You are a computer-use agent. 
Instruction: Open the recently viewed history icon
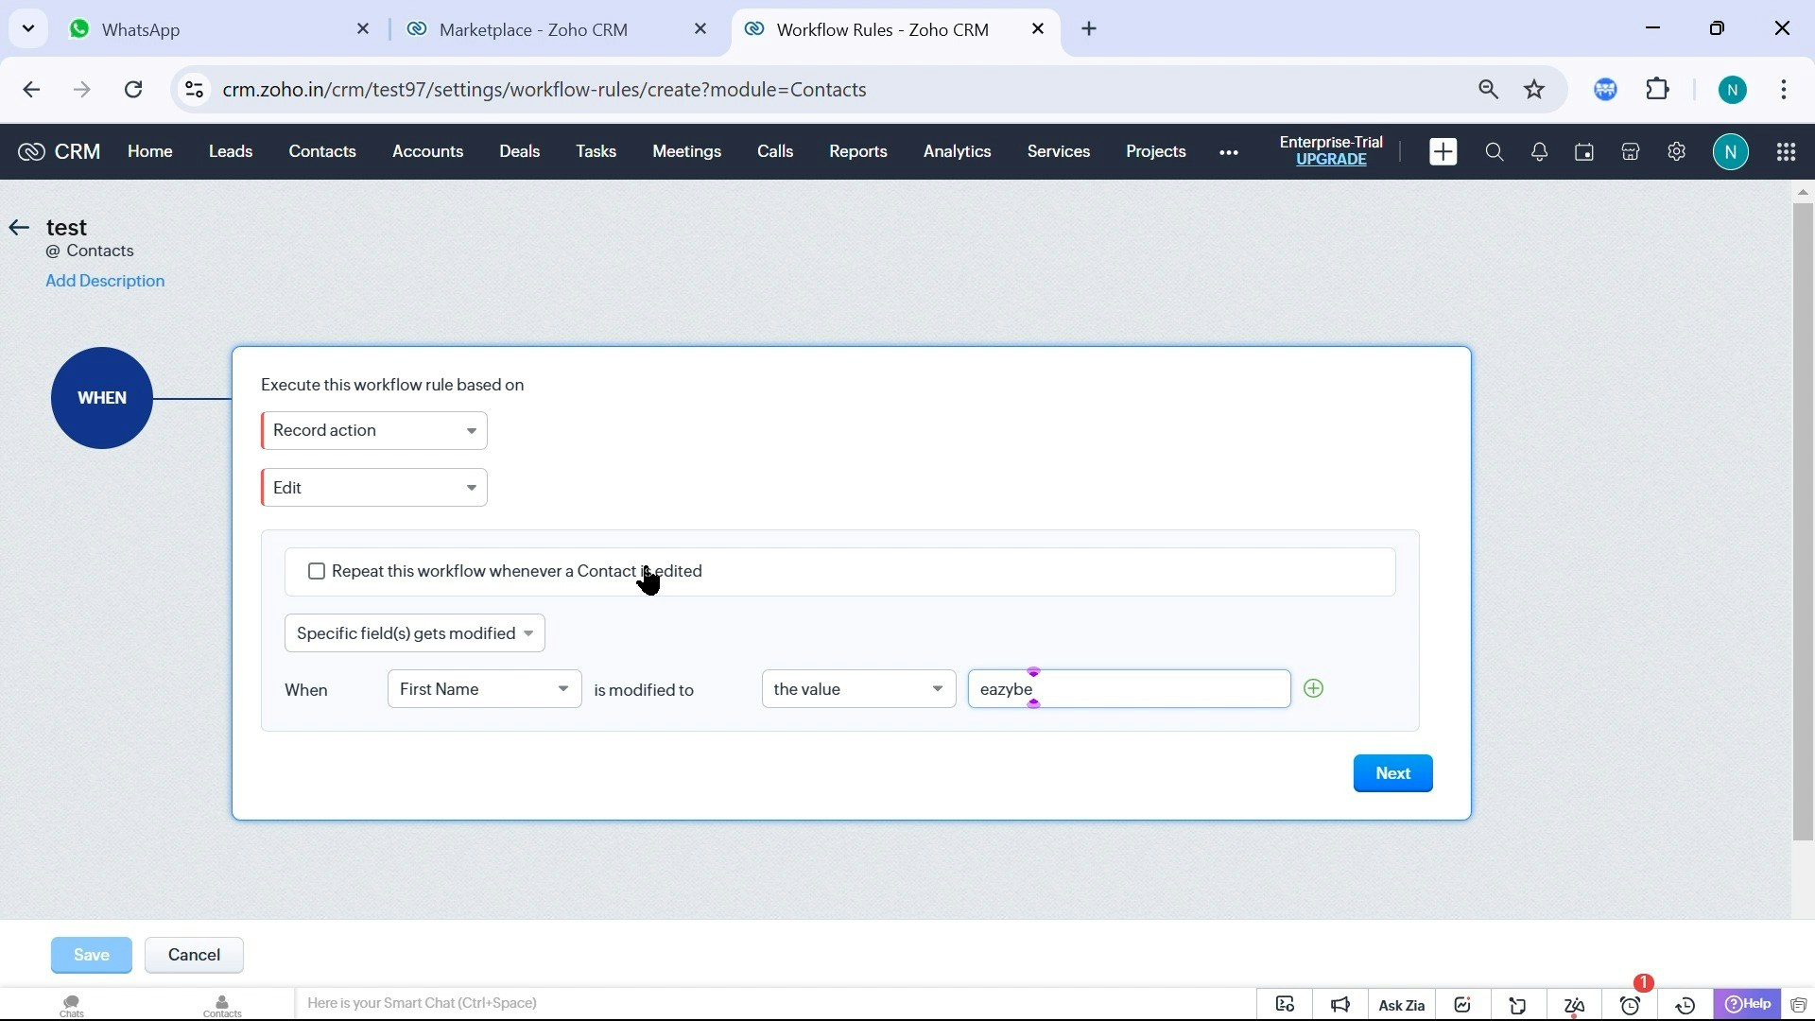tap(1685, 1005)
